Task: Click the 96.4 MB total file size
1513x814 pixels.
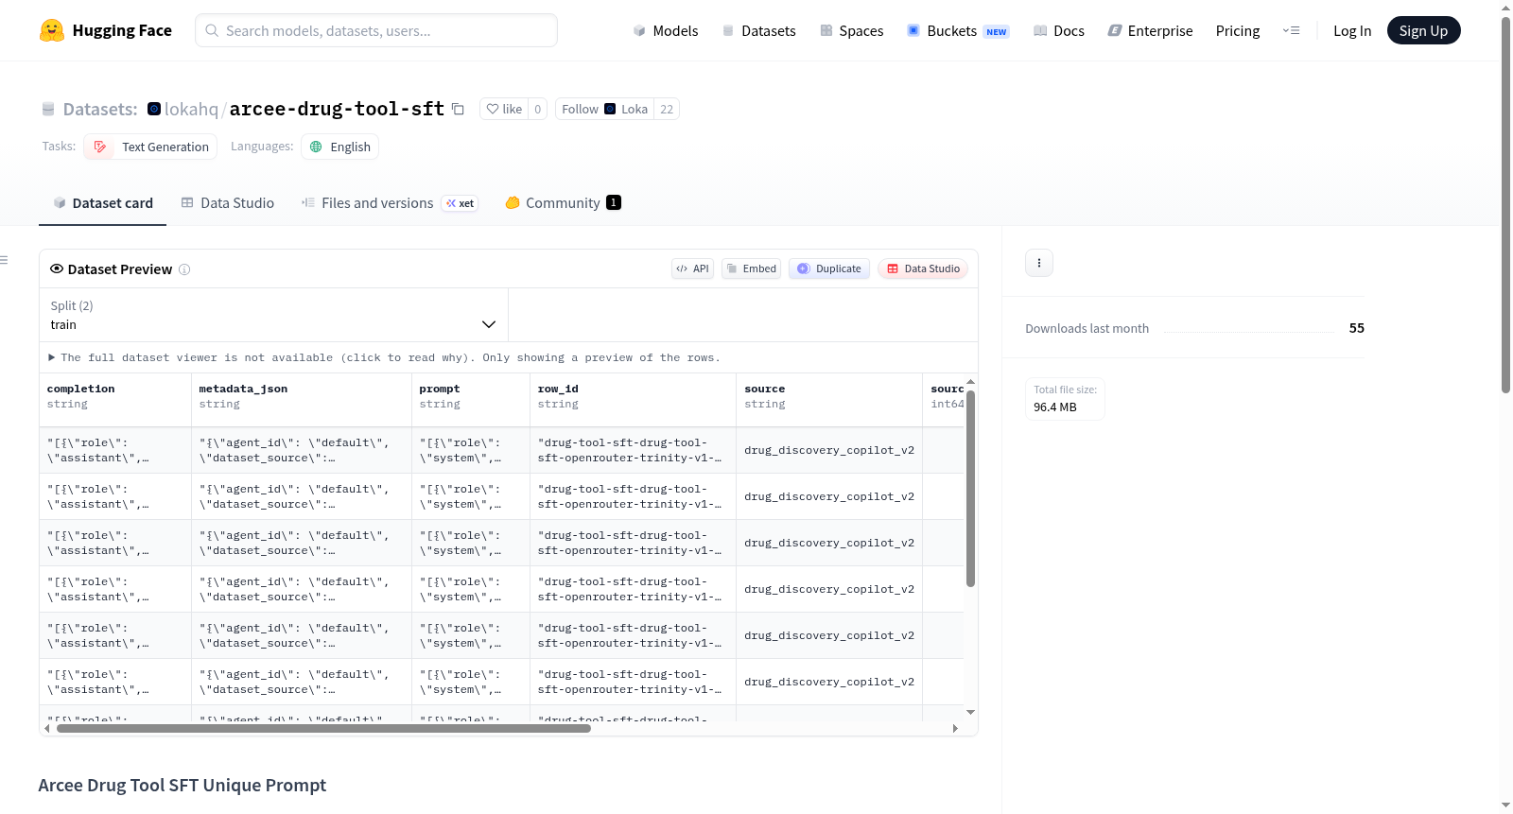Action: (x=1055, y=407)
